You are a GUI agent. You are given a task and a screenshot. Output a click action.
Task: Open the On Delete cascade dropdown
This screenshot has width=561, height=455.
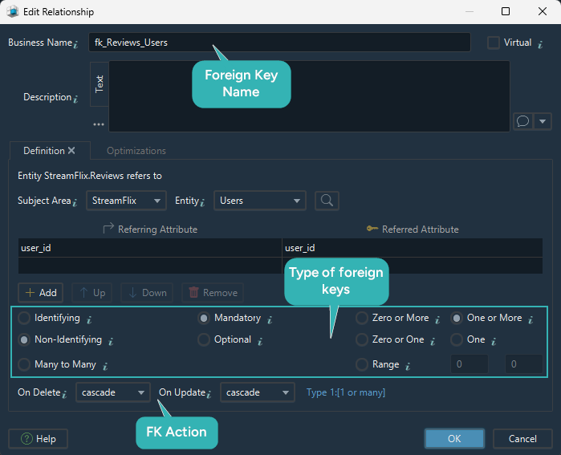[113, 392]
